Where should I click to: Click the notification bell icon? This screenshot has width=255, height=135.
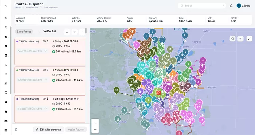pyautogui.click(x=231, y=6)
